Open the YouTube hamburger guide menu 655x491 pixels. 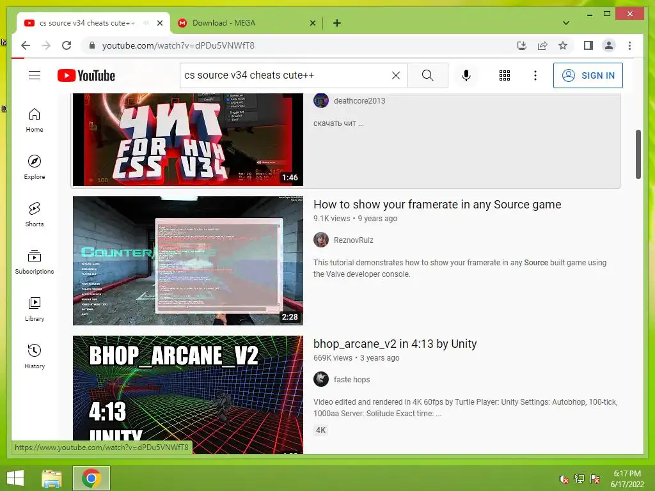[35, 75]
